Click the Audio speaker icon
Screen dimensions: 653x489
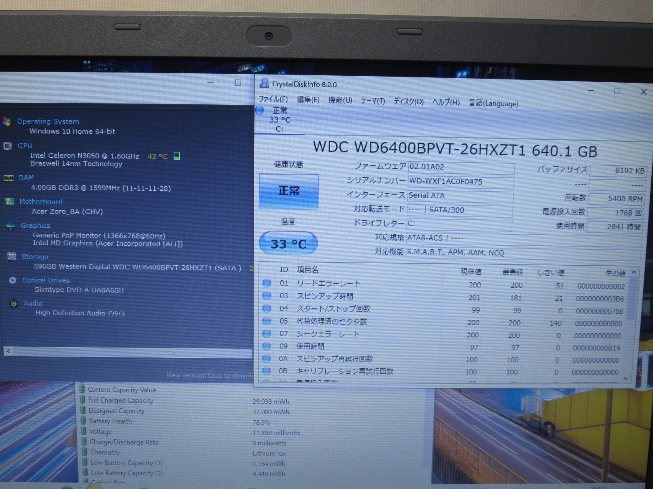click(14, 304)
